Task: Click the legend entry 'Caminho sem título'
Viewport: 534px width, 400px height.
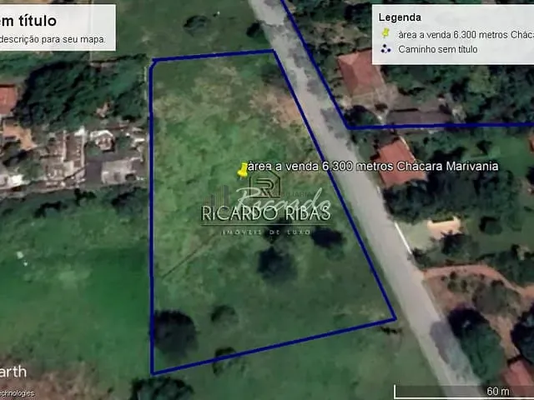Action: point(437,50)
